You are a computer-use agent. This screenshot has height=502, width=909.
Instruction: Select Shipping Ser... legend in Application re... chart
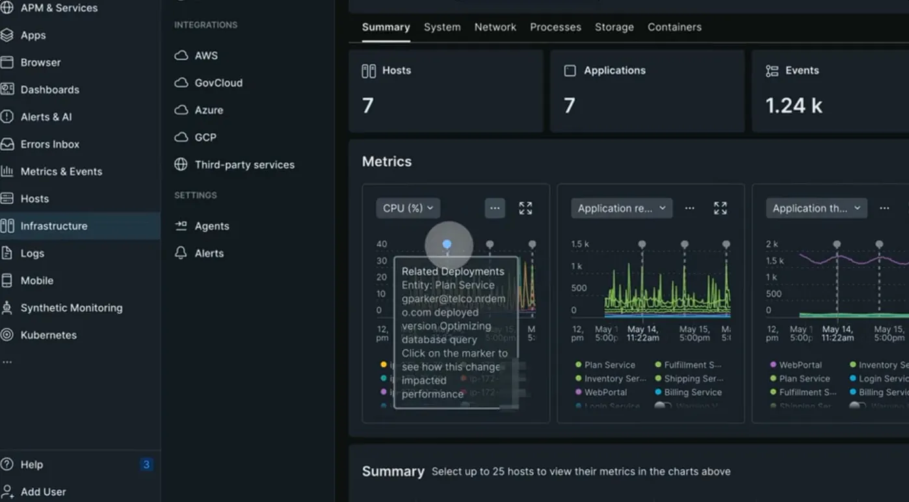[689, 379]
